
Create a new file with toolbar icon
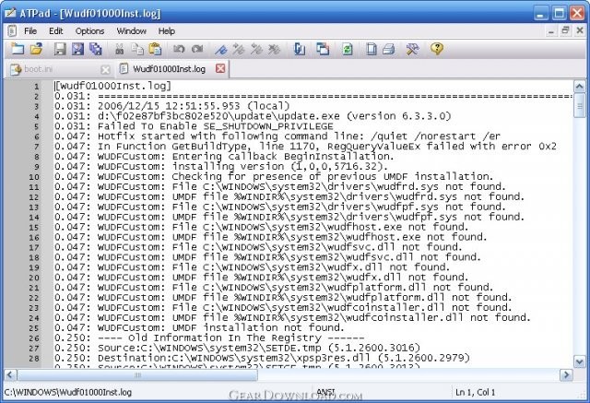[18, 49]
